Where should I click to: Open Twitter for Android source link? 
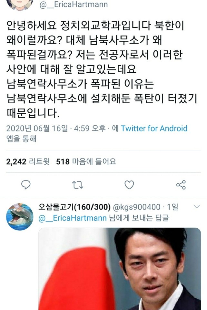tap(154, 128)
